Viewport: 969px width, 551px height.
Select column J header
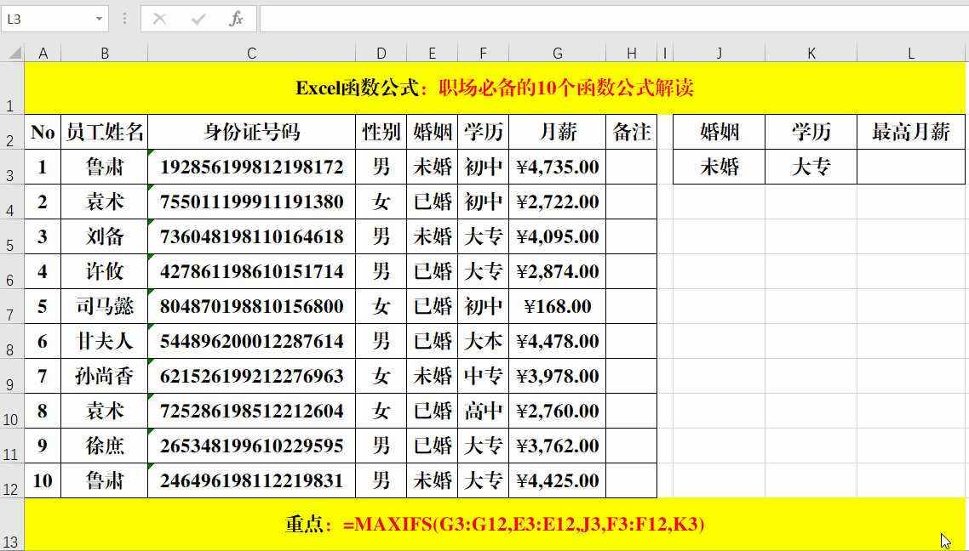coord(719,54)
